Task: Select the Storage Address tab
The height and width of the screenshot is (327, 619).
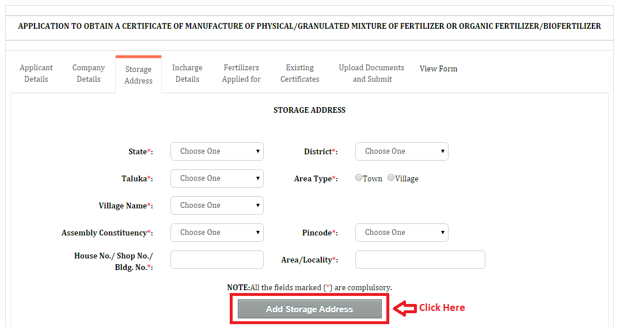Action: click(x=138, y=75)
